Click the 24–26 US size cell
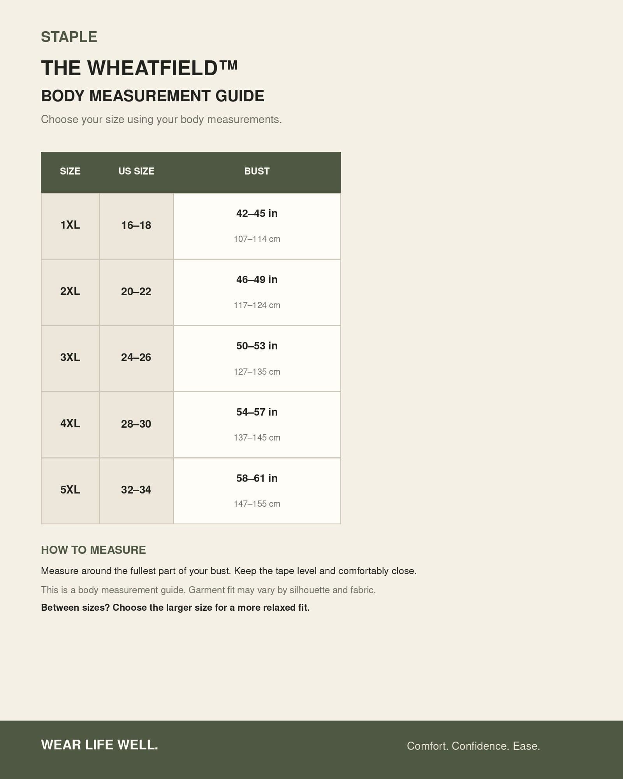The width and height of the screenshot is (623, 779). pyautogui.click(x=136, y=358)
